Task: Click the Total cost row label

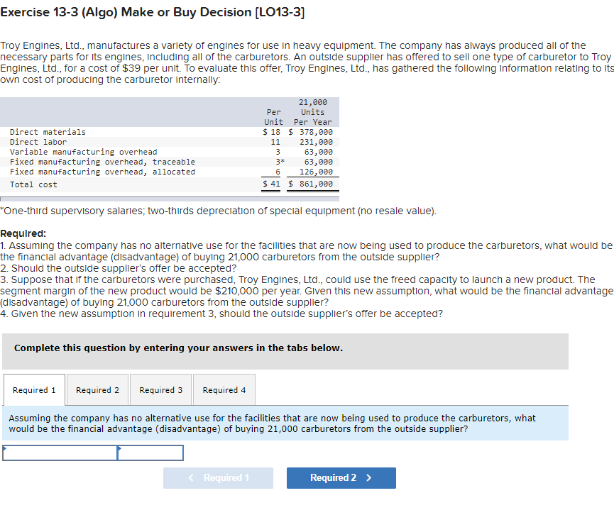Action: pos(33,184)
